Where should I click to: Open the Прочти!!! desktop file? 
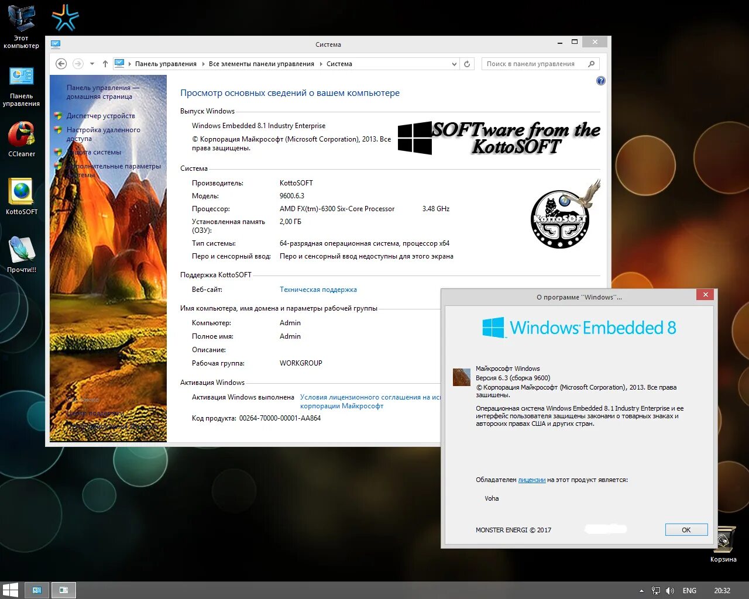21,254
